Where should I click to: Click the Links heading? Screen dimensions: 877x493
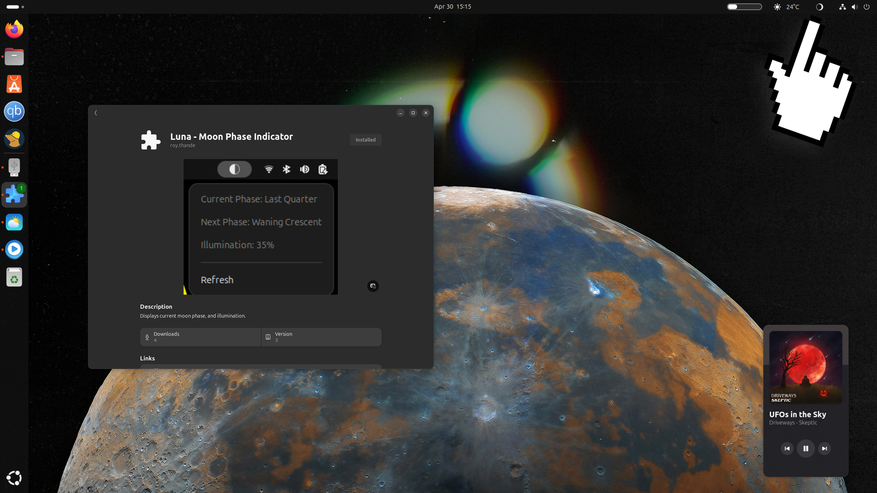(147, 359)
